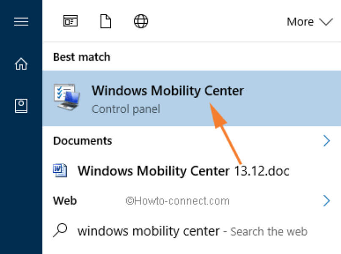Click the "windows mobility center" web suggestion
The image size is (341, 254).
tap(148, 231)
